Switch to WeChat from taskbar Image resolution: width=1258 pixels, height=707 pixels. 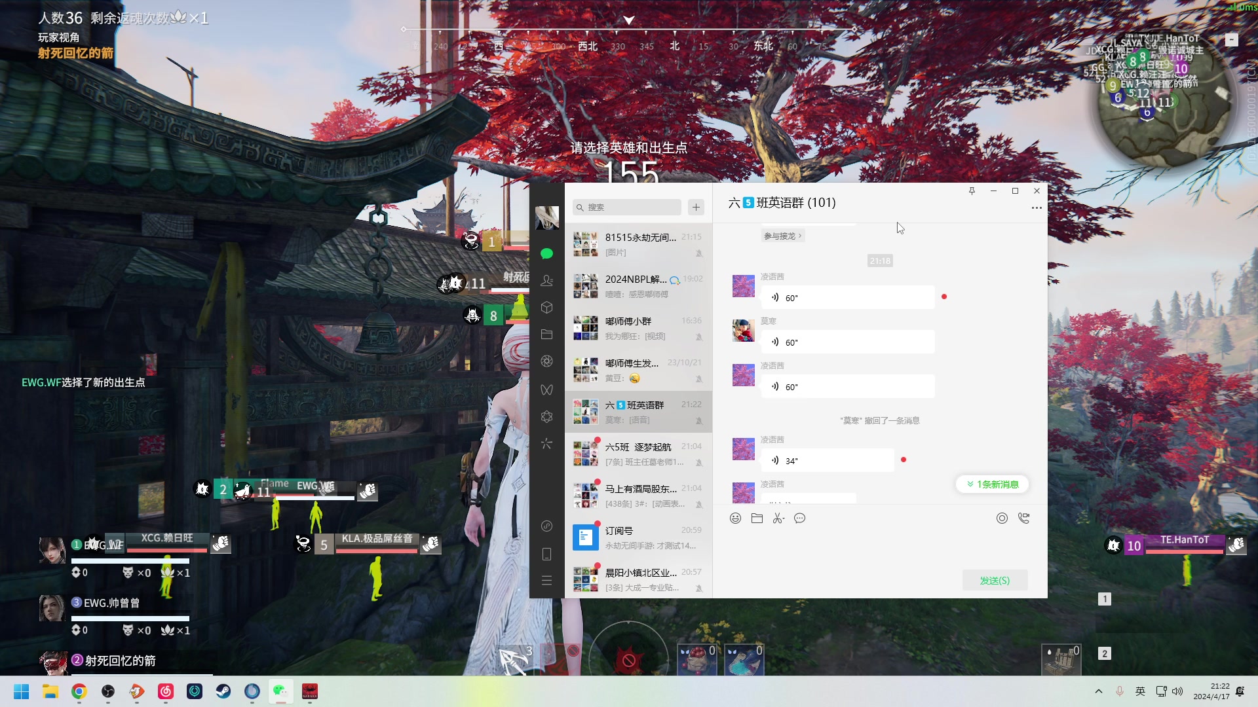tap(280, 691)
